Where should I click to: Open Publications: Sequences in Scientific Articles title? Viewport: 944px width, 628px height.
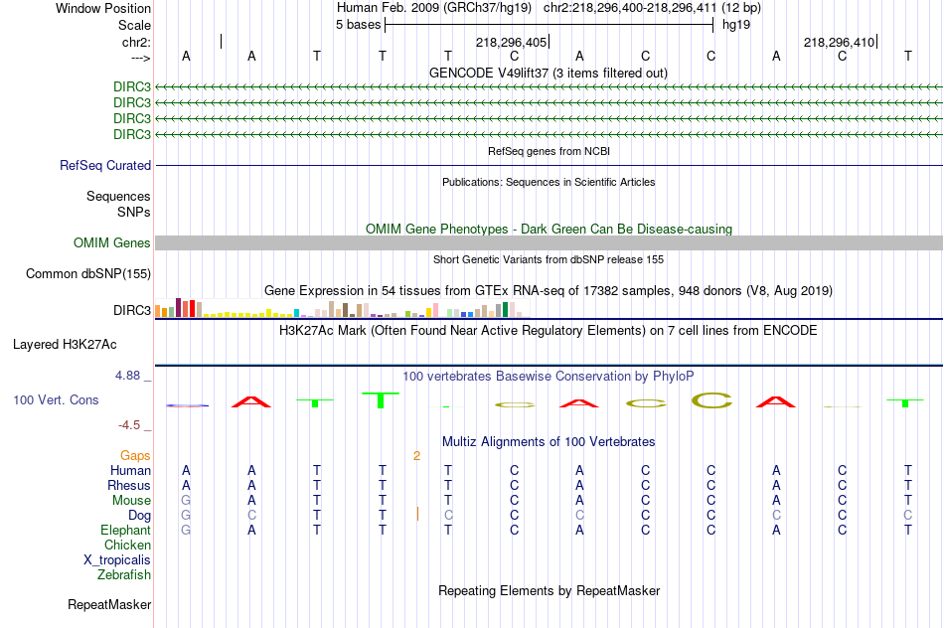pyautogui.click(x=549, y=182)
